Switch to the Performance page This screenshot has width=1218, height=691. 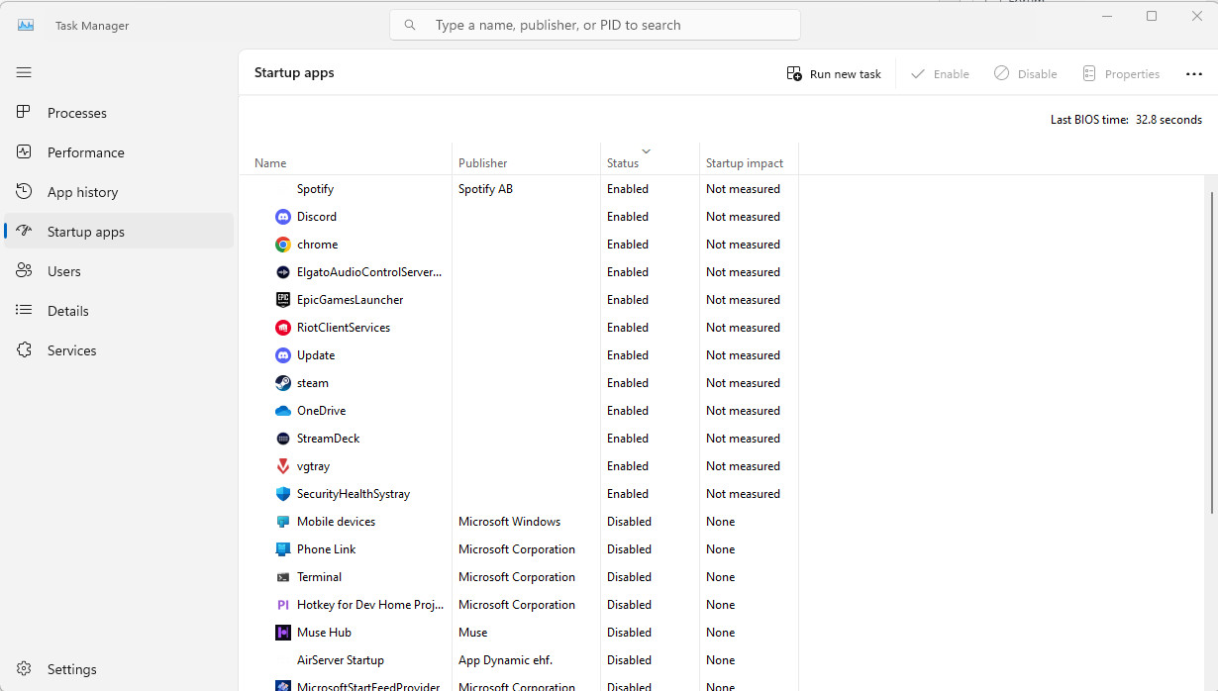119,152
